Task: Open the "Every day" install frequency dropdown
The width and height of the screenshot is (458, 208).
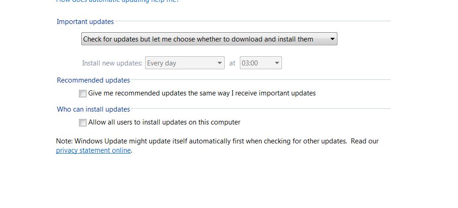Action: (x=185, y=63)
